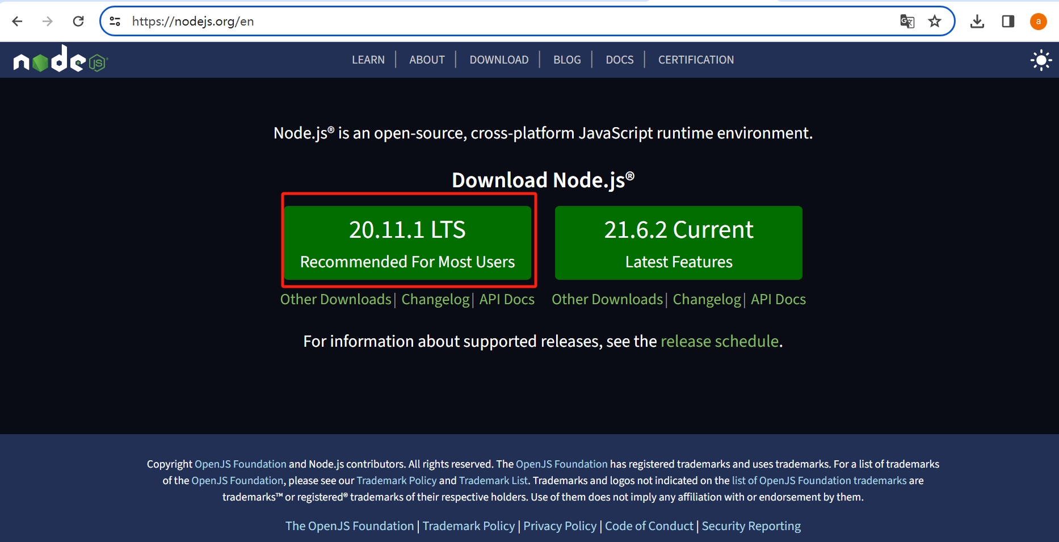The height and width of the screenshot is (542, 1059).
Task: Open the CERTIFICATION menu item
Action: coord(696,60)
